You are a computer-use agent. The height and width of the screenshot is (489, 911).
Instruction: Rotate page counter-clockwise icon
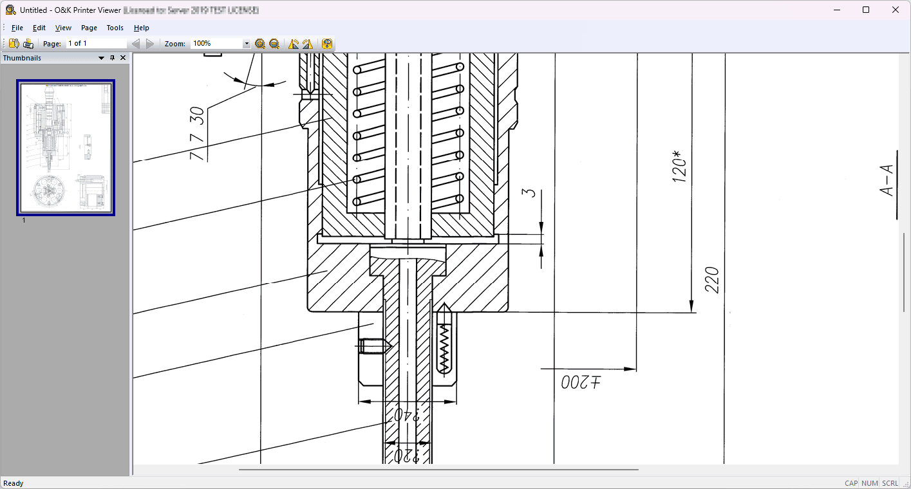[294, 44]
